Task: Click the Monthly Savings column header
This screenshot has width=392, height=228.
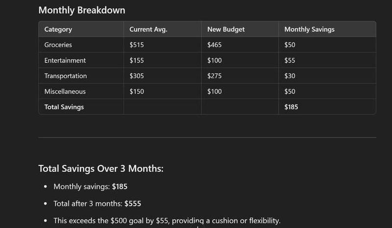Action: [309, 29]
